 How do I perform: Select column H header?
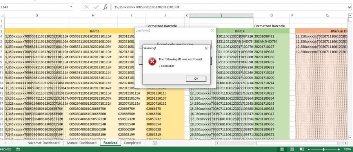(x=93, y=15)
